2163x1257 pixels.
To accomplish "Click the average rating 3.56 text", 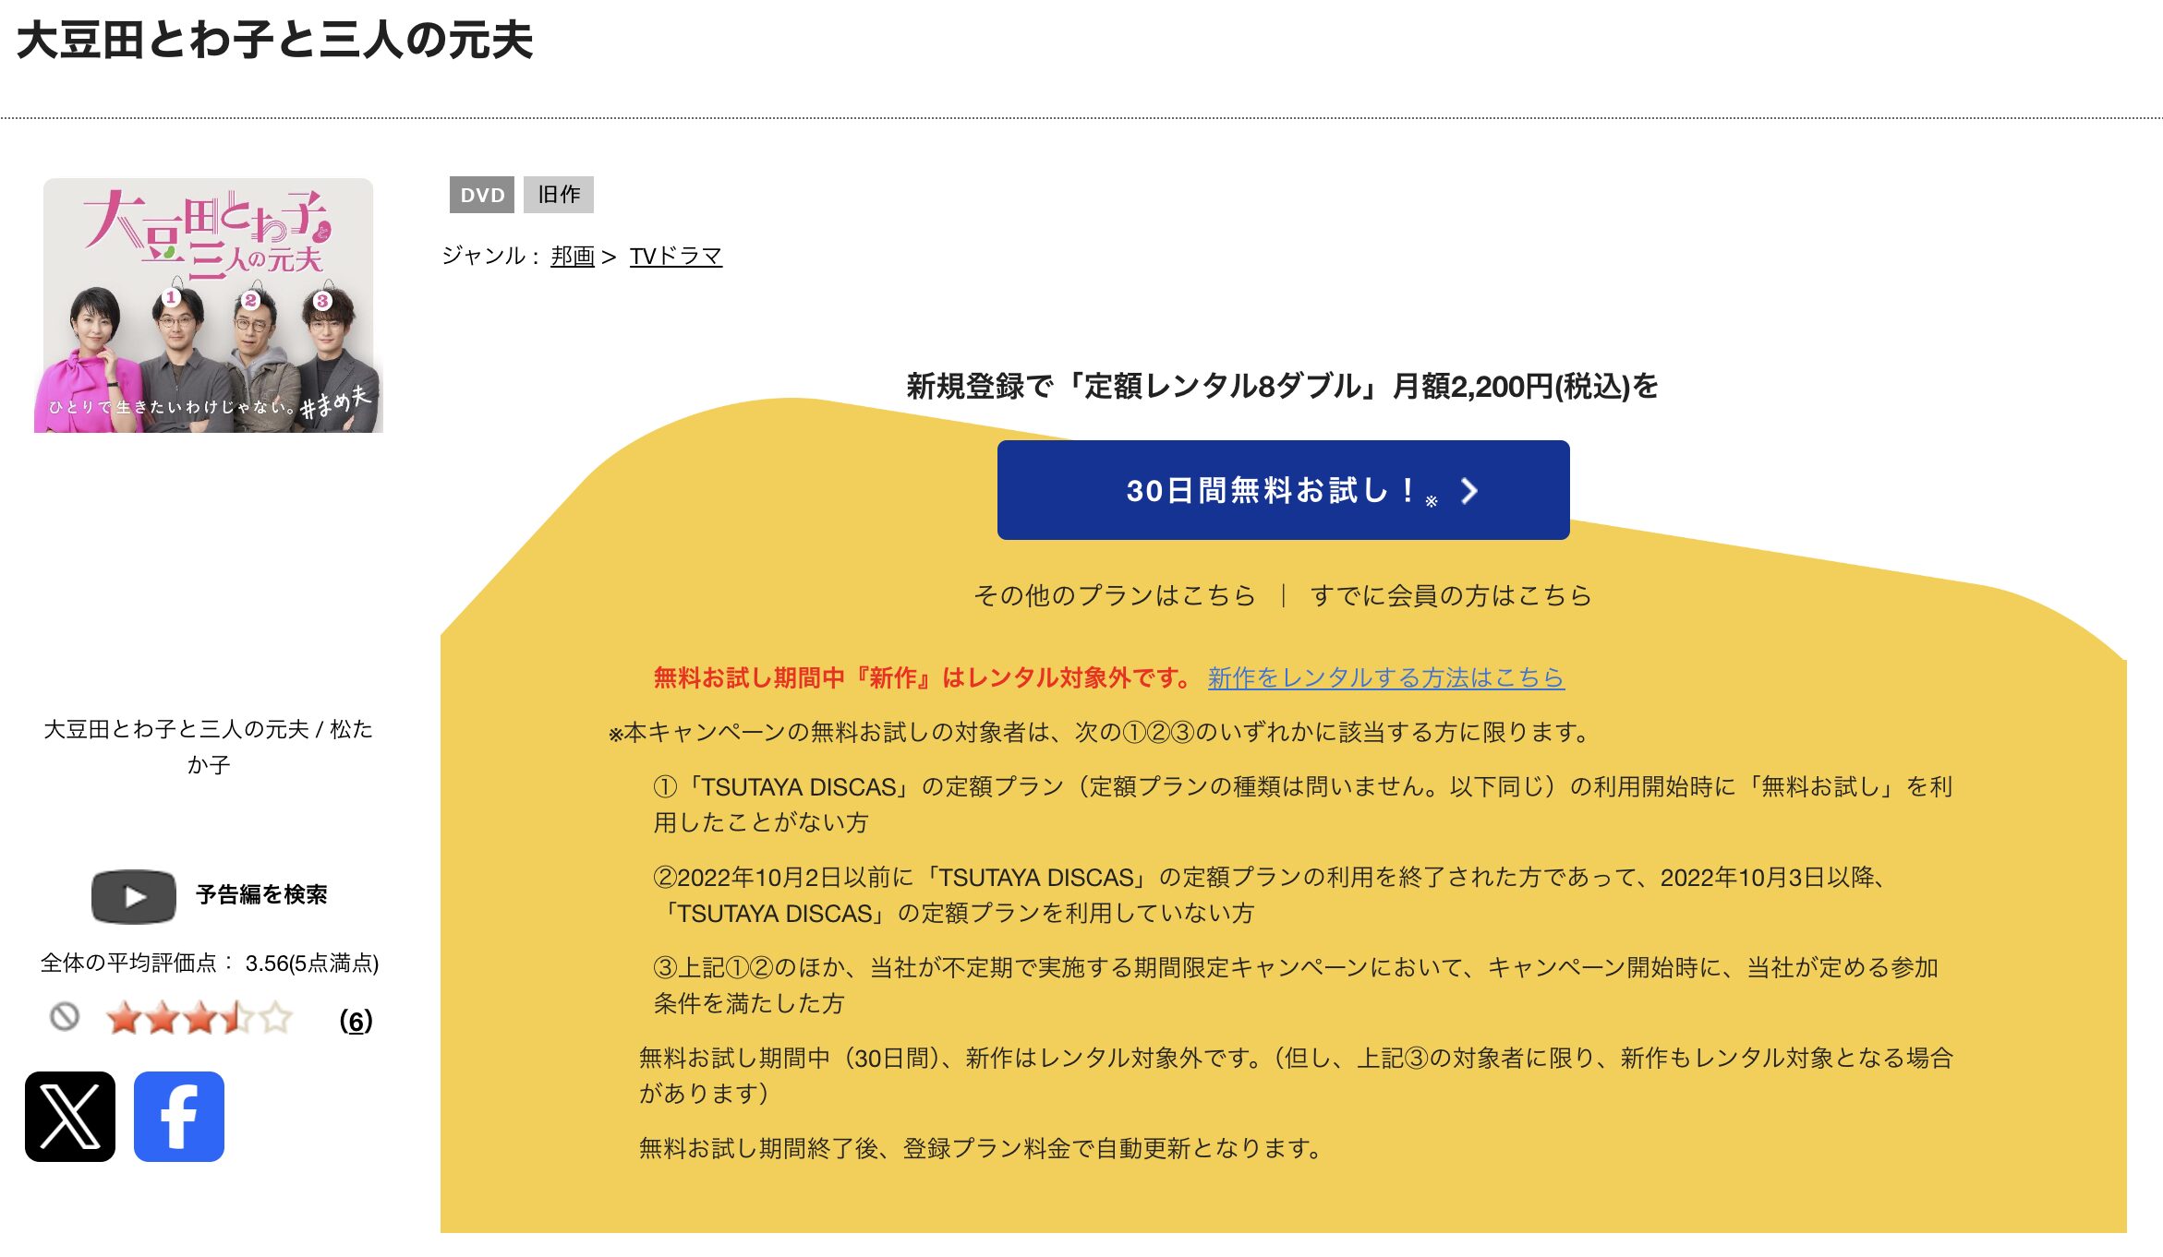I will tap(210, 963).
